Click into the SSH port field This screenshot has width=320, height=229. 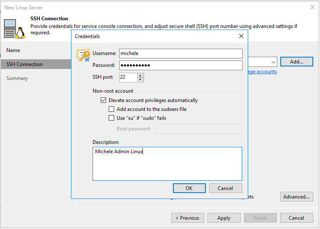pyautogui.click(x=129, y=77)
